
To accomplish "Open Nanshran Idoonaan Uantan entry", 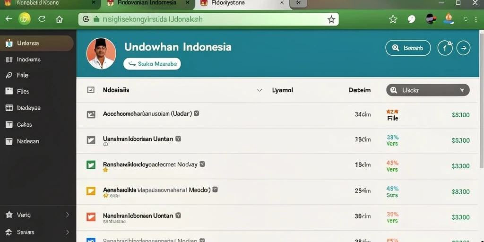I will tap(138, 216).
